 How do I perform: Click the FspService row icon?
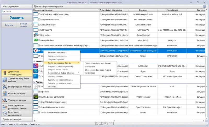click(x=36, y=92)
